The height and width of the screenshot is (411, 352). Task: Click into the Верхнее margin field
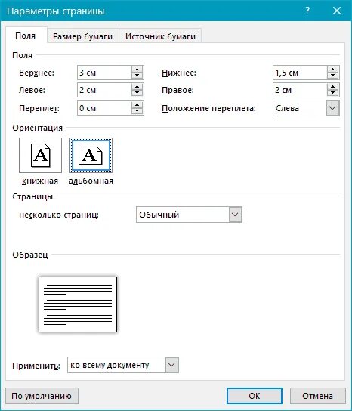point(104,73)
